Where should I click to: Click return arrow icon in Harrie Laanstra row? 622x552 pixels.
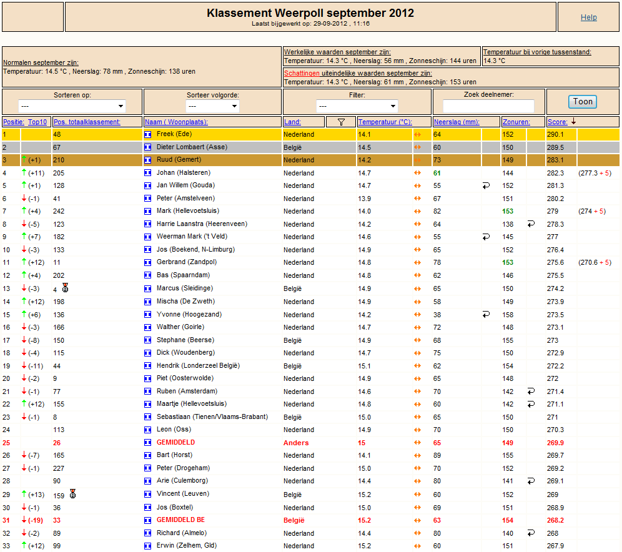[x=531, y=224]
